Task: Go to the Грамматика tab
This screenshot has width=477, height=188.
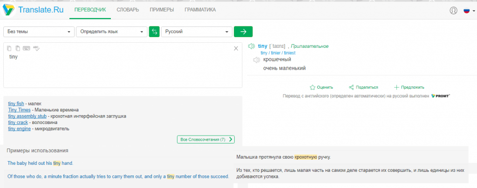Action: pyautogui.click(x=200, y=10)
